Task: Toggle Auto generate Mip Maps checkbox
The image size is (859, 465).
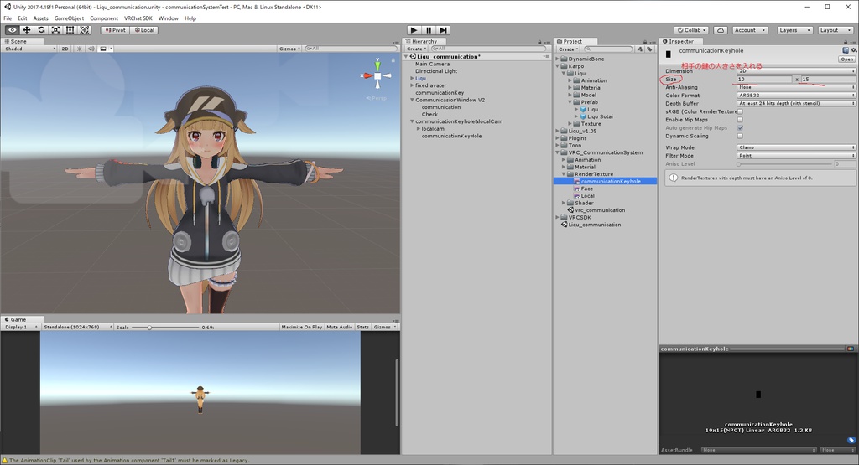Action: 740,128
